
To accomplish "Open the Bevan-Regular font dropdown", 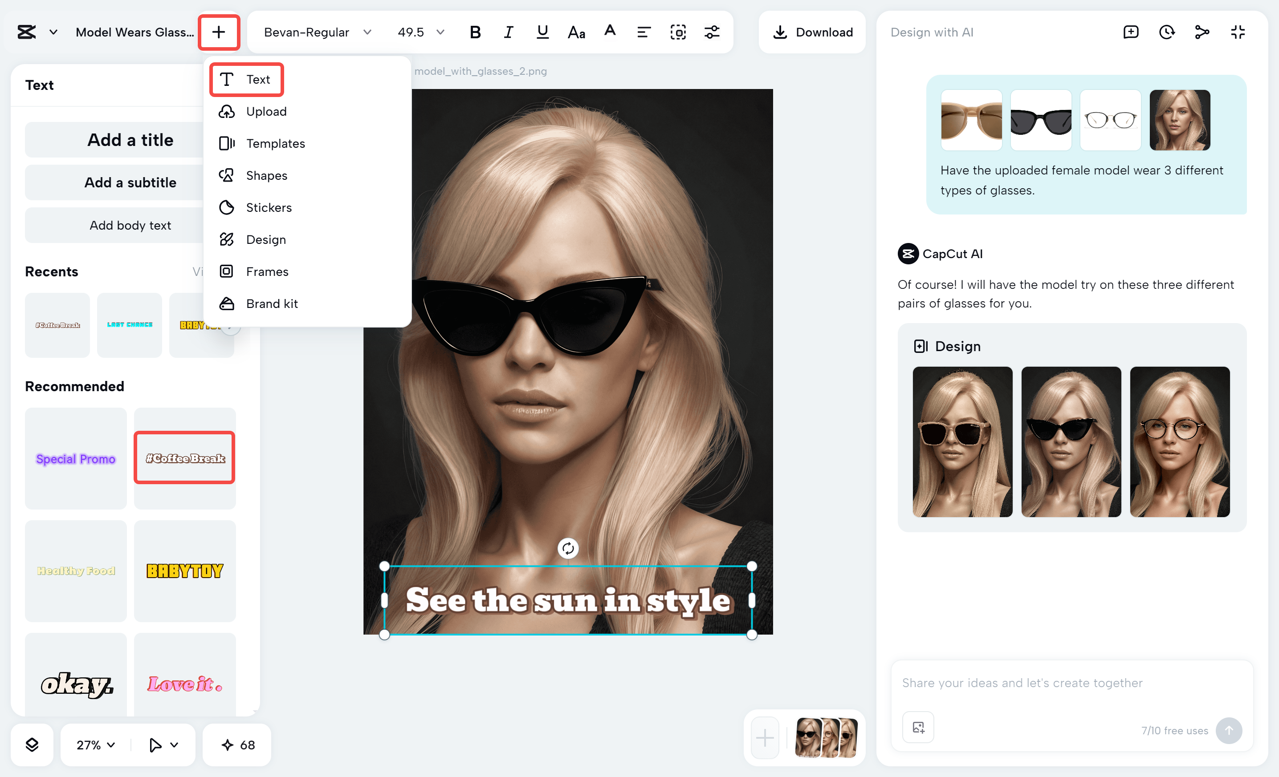I will [317, 32].
